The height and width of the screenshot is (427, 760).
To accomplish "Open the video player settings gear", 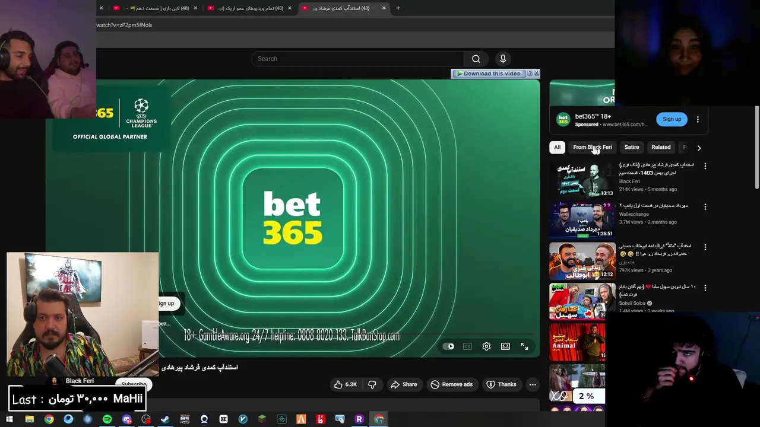I will [x=486, y=346].
